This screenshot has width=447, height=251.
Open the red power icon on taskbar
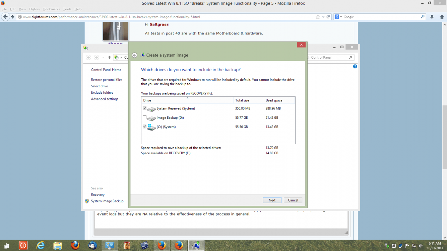point(23,245)
